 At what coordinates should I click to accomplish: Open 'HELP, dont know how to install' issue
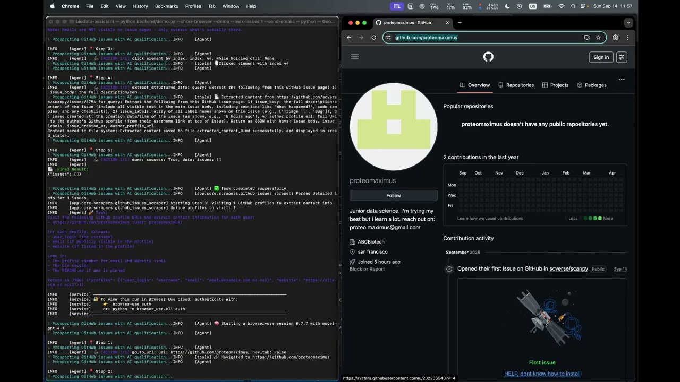pos(542,374)
